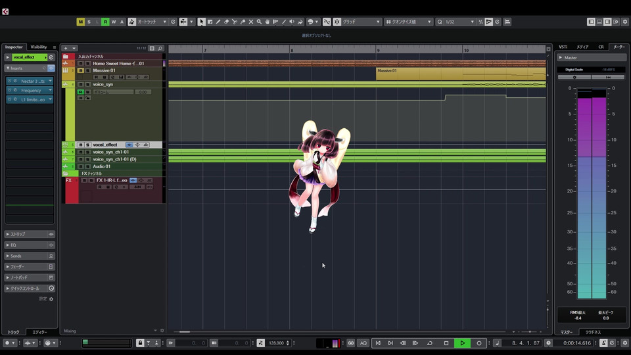Switch to the Visibility tab
The height and width of the screenshot is (355, 631).
39,47
